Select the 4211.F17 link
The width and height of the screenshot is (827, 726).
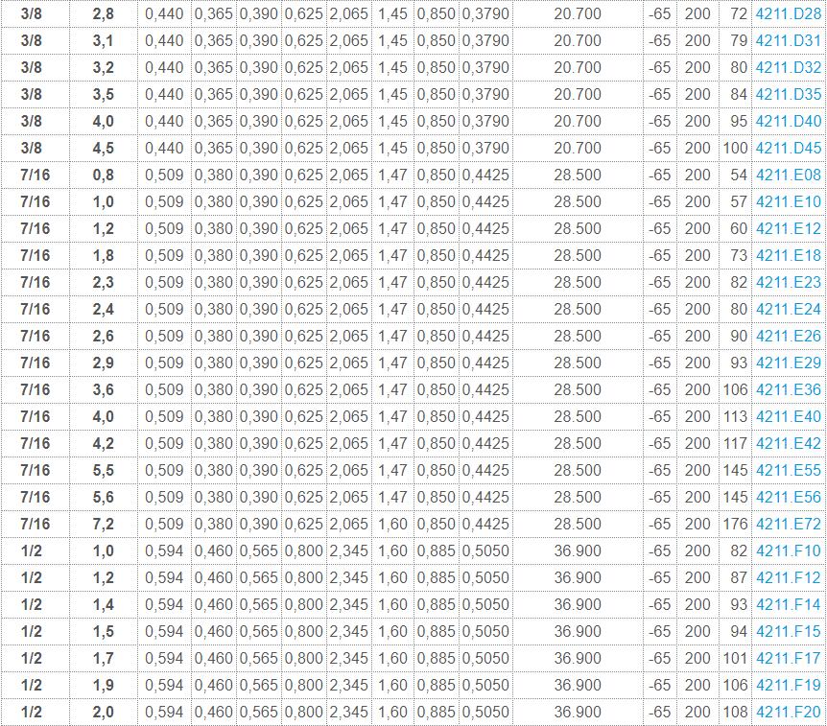788,659
